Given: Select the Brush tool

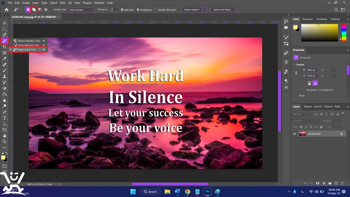Looking at the screenshot, I should (x=5, y=70).
